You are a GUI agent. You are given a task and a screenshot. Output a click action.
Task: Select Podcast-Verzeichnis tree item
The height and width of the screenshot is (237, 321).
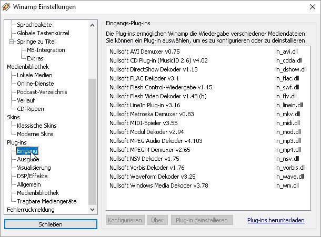pyautogui.click(x=42, y=92)
